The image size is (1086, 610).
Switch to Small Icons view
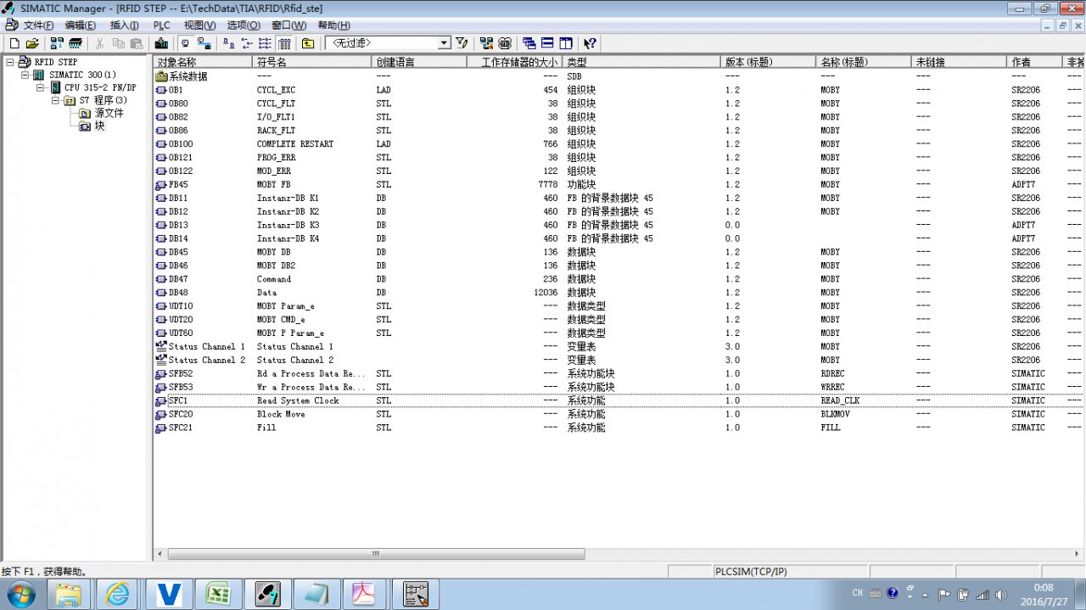pyautogui.click(x=247, y=43)
